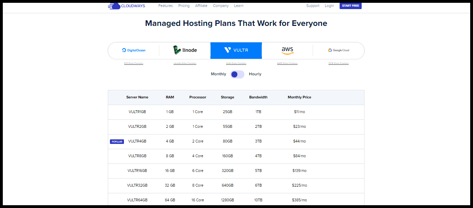473x208 pixels.
Task: Click the Login link
Action: [329, 6]
